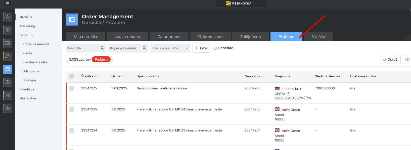Click the Ponastavi reset button
Viewport: 411px width, 150px height.
(x=223, y=48)
